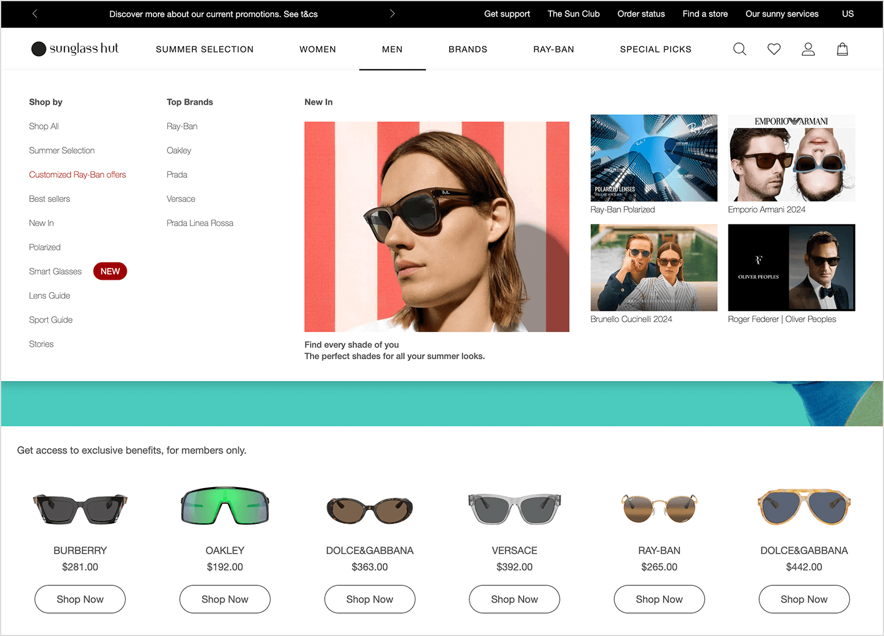Click the Sunglass Hut logo

[75, 49]
